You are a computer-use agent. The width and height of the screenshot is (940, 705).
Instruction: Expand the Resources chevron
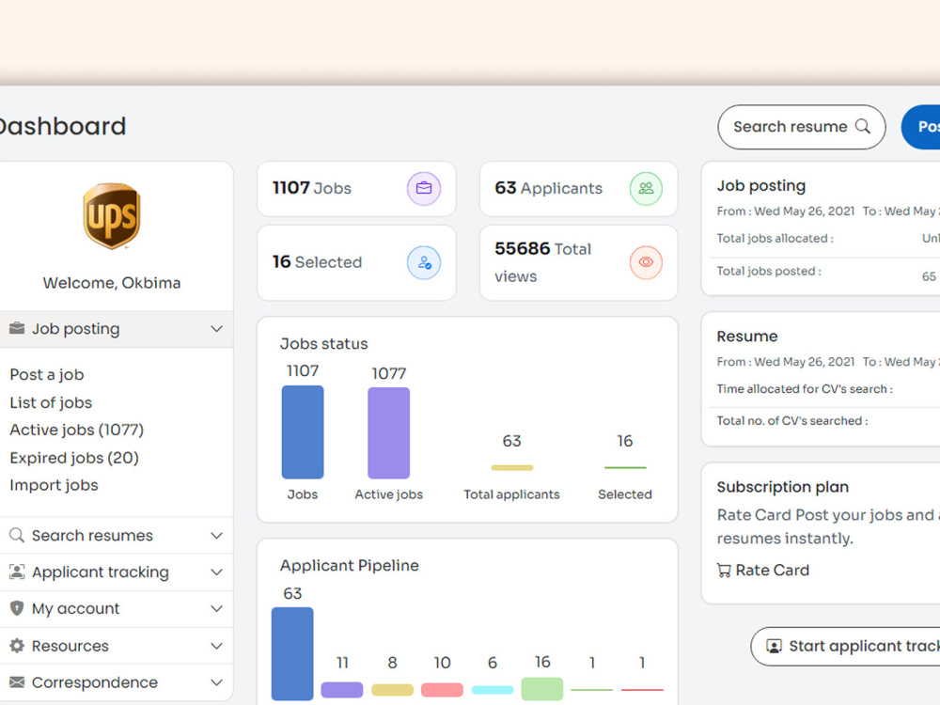coord(216,646)
